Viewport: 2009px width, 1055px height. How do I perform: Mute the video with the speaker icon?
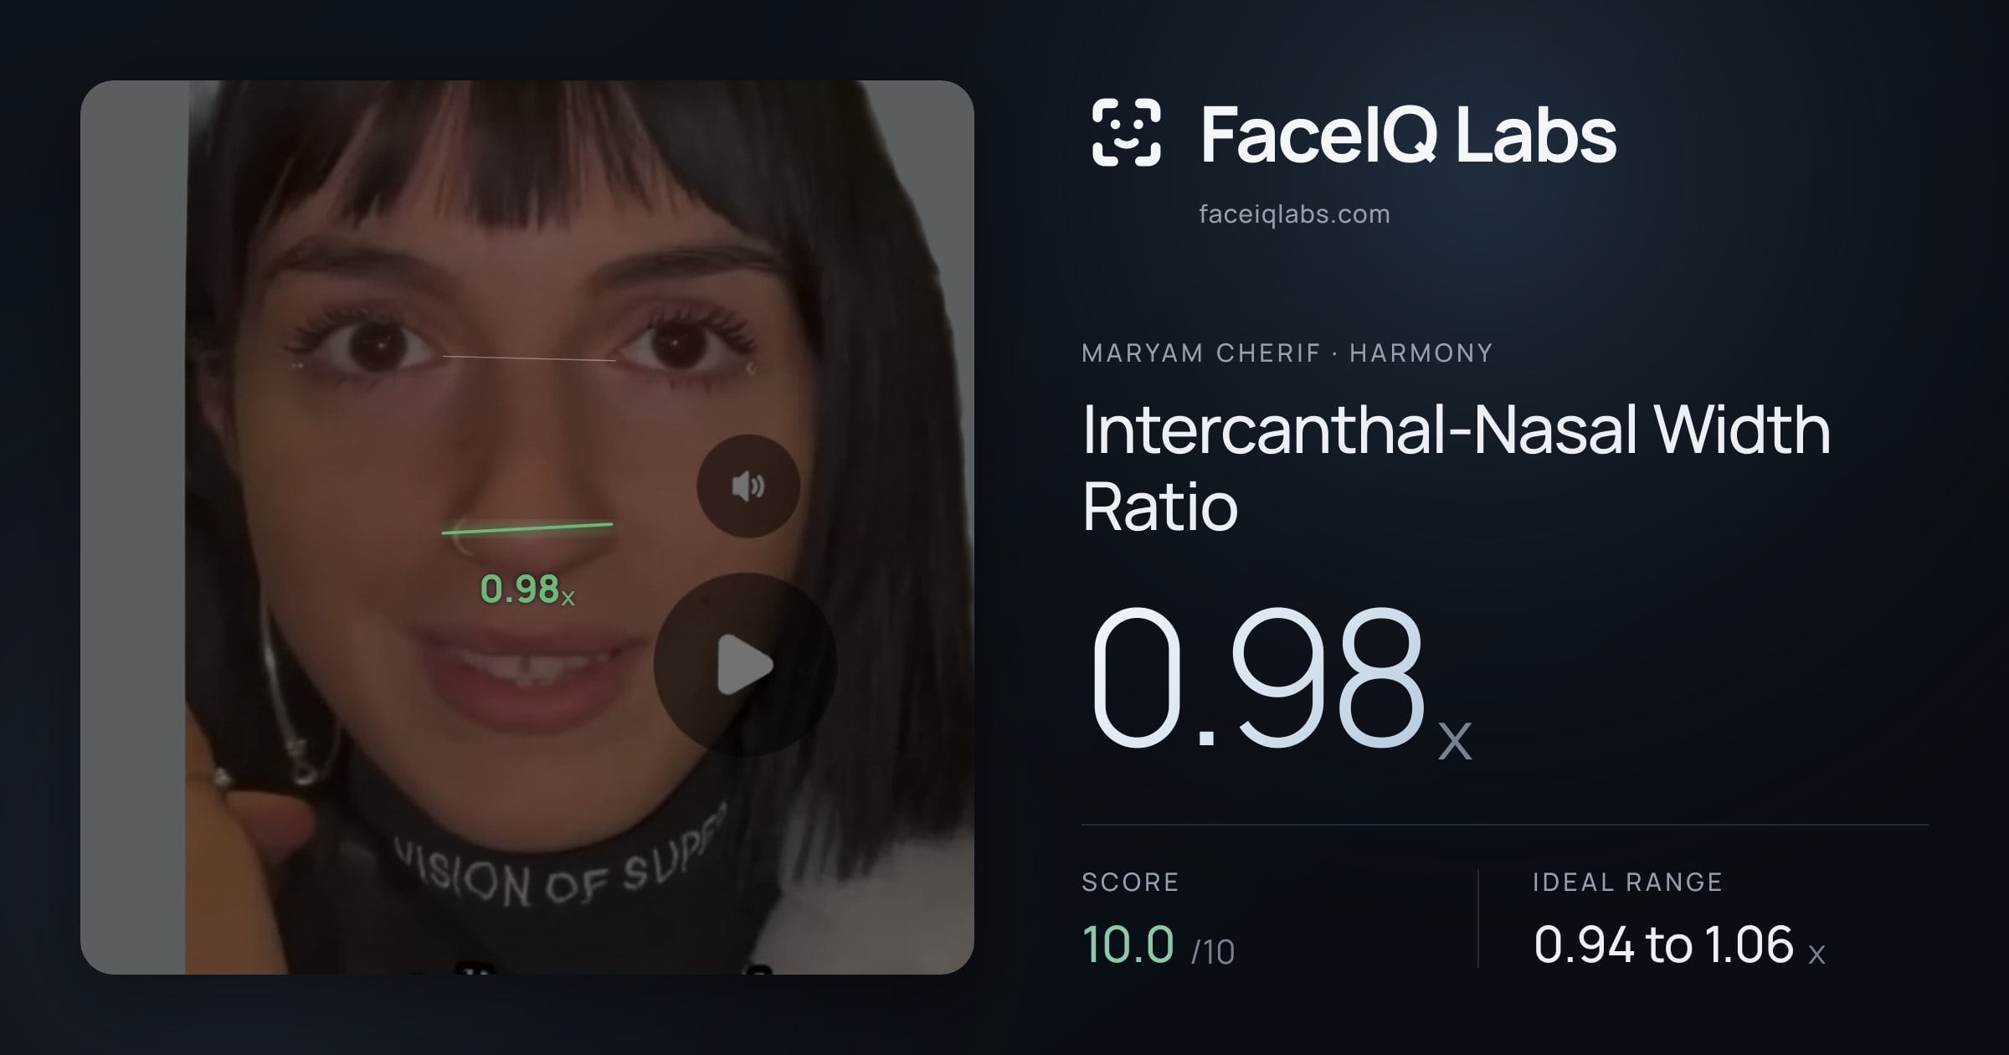[748, 486]
